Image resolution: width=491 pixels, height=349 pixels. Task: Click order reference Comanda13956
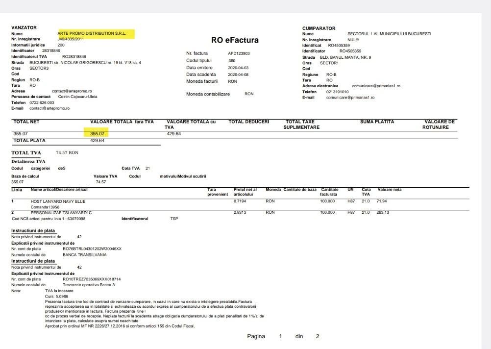(x=45, y=207)
